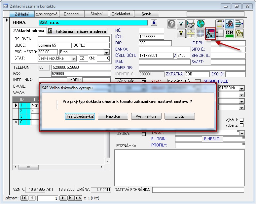The width and height of the screenshot is (256, 204).
Task: Toggle the OSOBA checkbox
Action: (144, 134)
